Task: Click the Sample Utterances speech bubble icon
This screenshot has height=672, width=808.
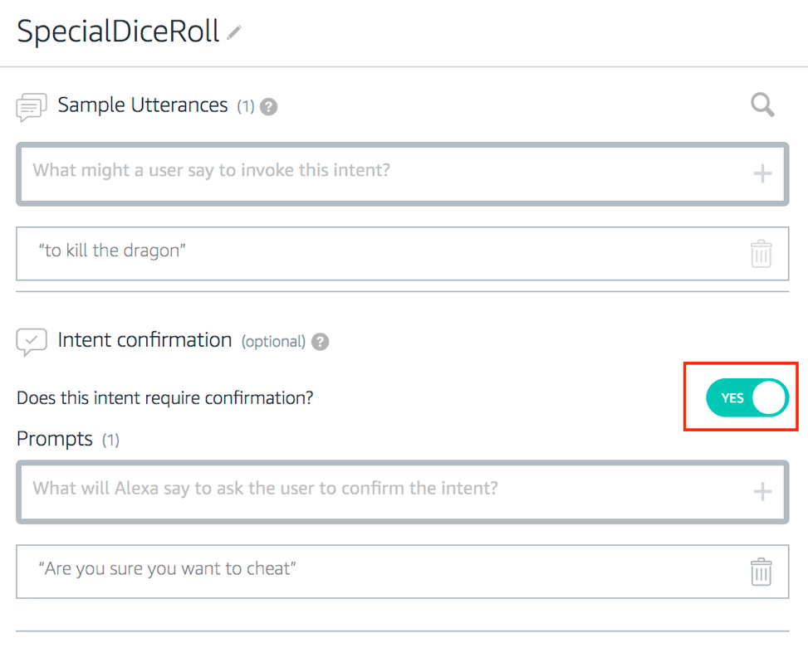Action: click(31, 108)
